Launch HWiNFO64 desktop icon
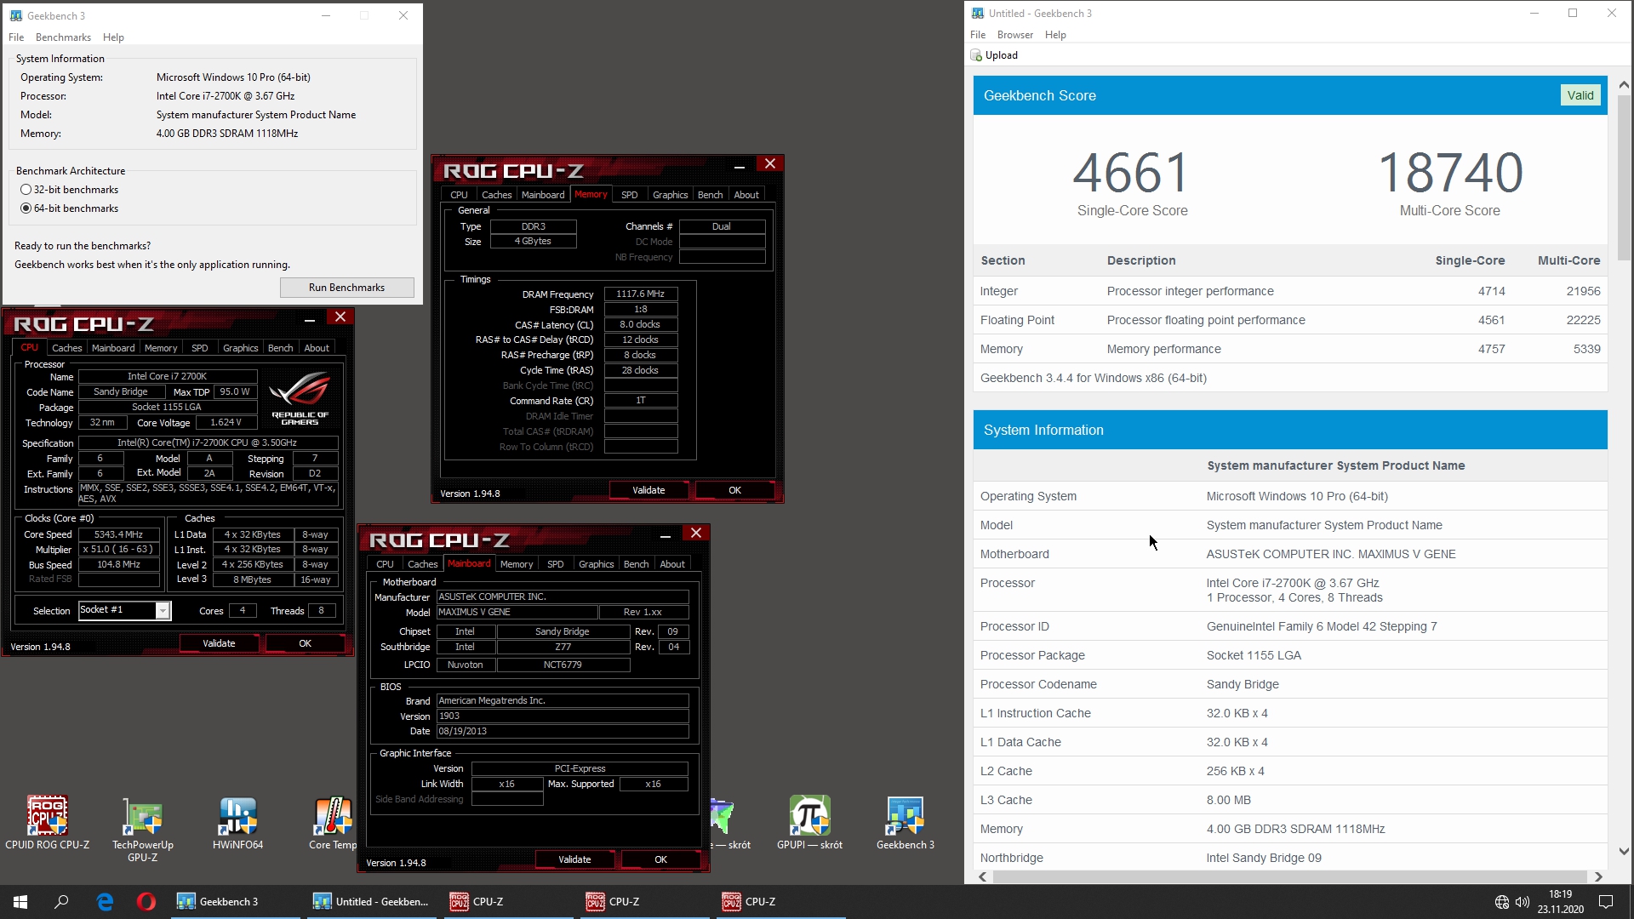1634x919 pixels. [238, 822]
